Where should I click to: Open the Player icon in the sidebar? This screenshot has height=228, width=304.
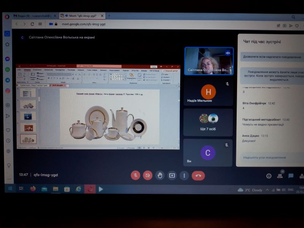8,105
